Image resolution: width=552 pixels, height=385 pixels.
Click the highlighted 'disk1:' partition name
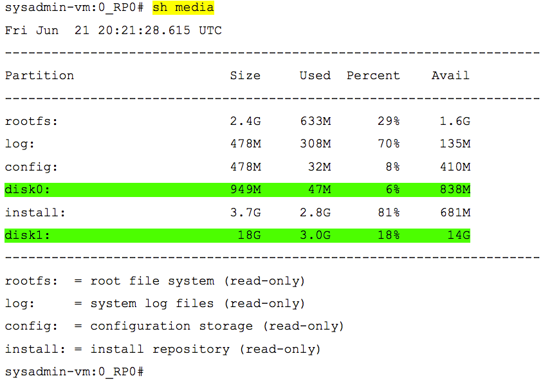tap(28, 235)
